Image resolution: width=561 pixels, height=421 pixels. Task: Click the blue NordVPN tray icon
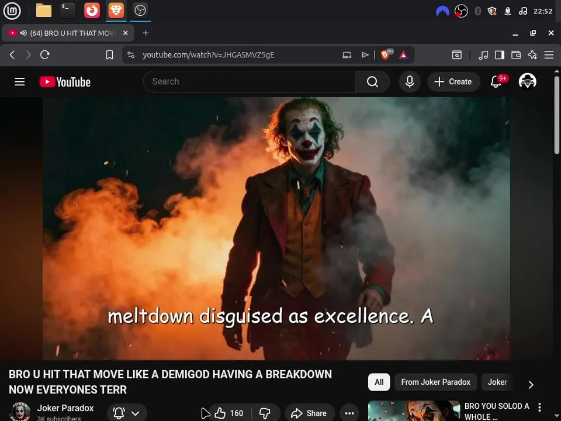tap(442, 11)
